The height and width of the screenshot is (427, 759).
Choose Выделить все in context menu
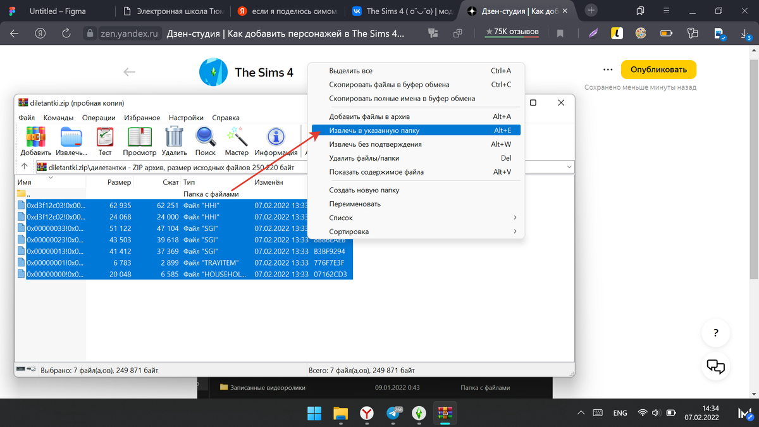tap(416, 71)
